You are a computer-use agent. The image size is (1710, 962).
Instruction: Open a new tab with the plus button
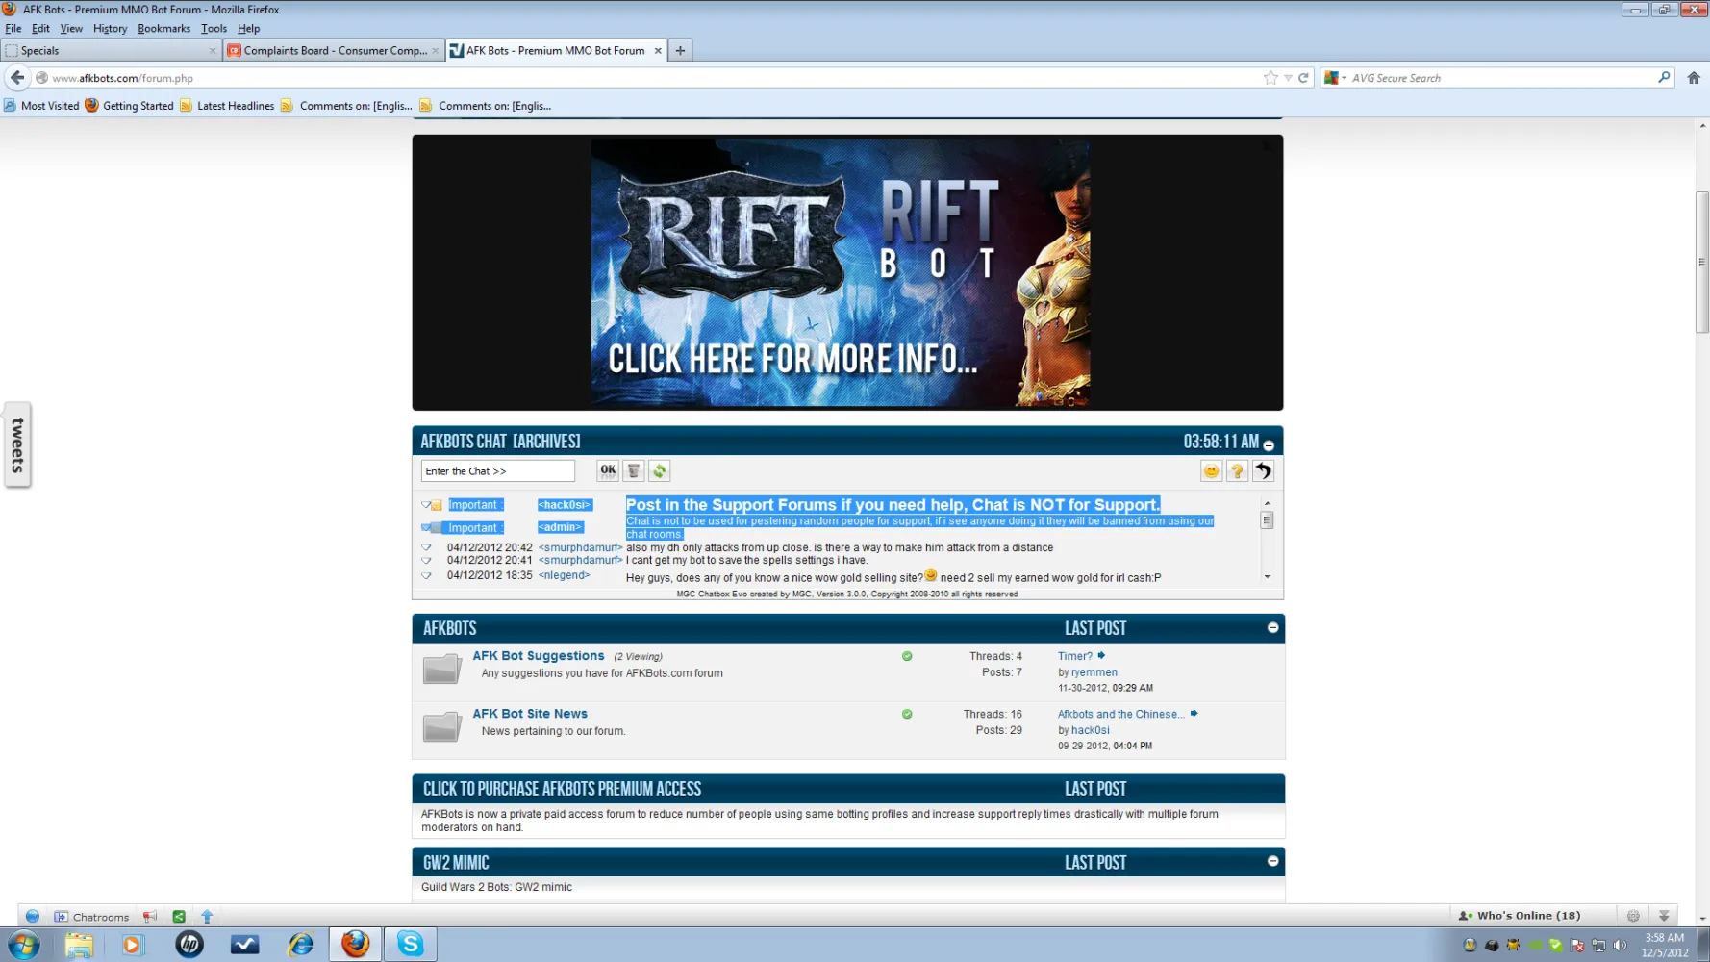[680, 50]
